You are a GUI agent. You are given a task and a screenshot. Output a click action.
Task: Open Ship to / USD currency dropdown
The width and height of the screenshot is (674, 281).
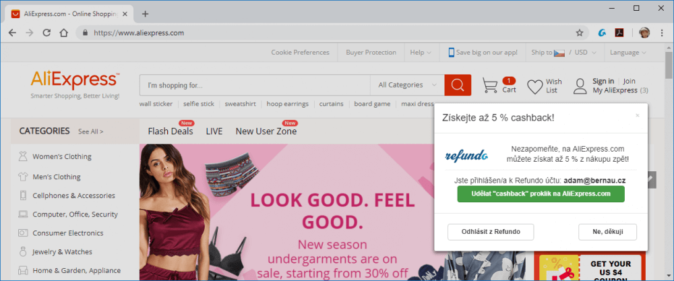(563, 53)
